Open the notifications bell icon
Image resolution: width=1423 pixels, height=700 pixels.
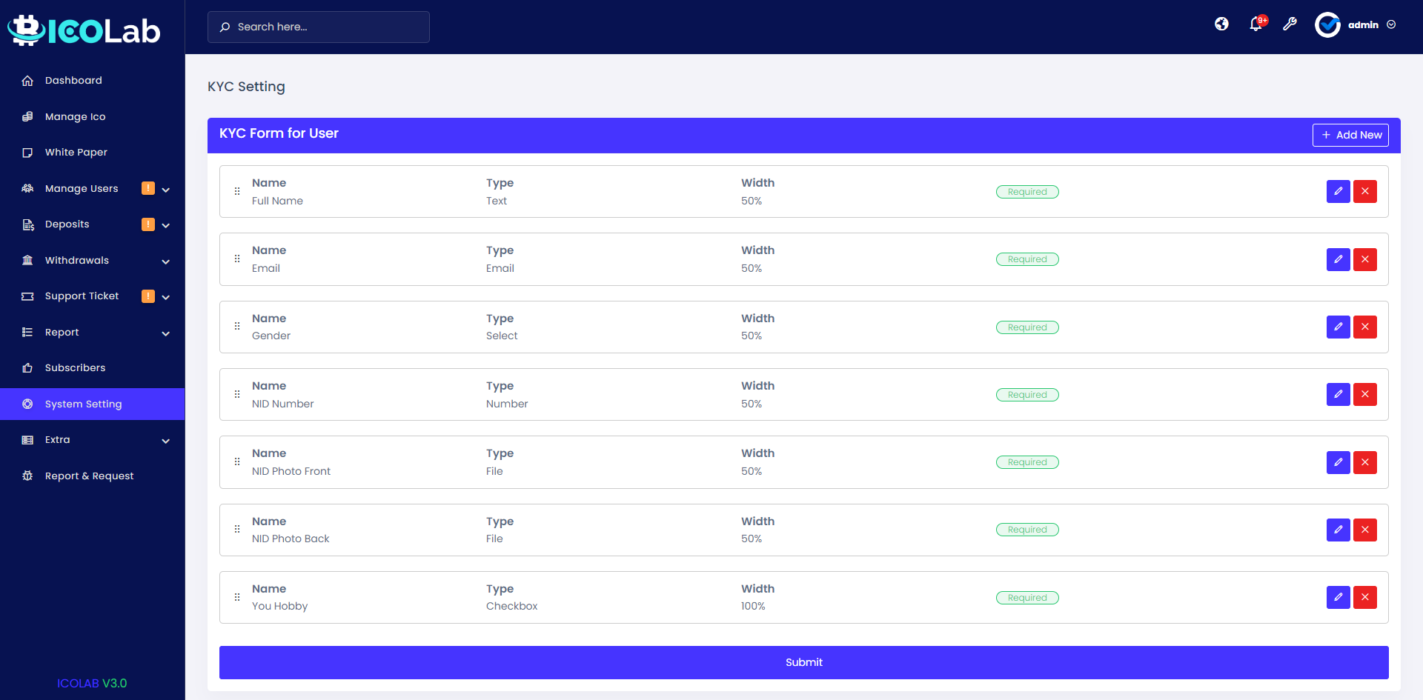tap(1256, 24)
